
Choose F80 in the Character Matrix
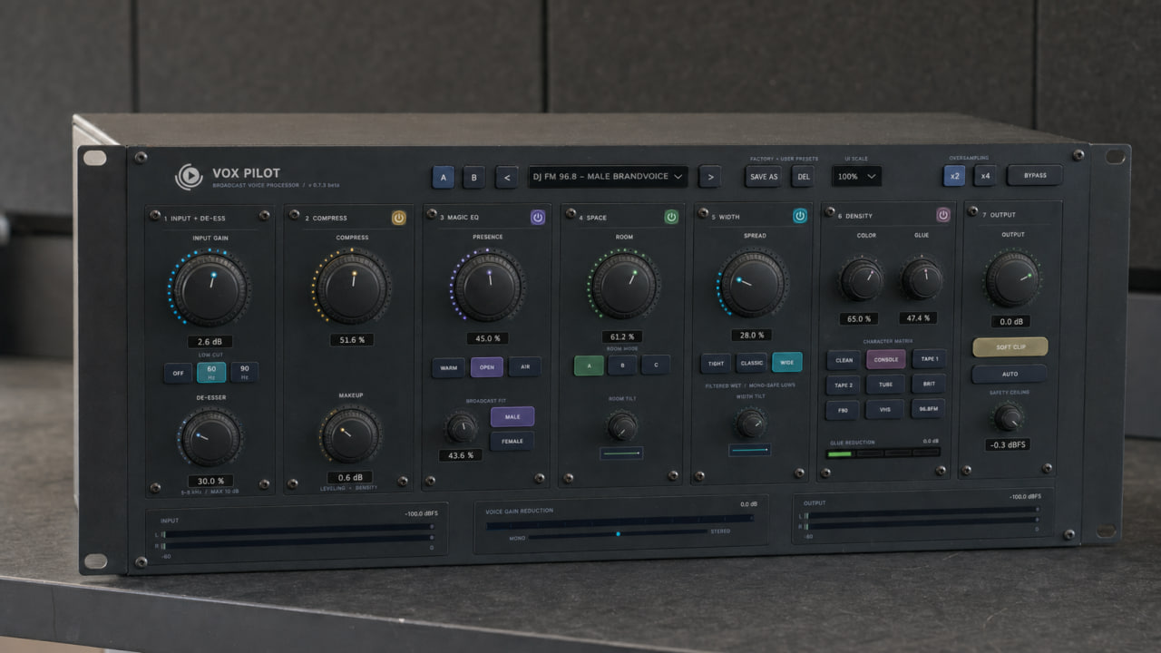point(844,410)
